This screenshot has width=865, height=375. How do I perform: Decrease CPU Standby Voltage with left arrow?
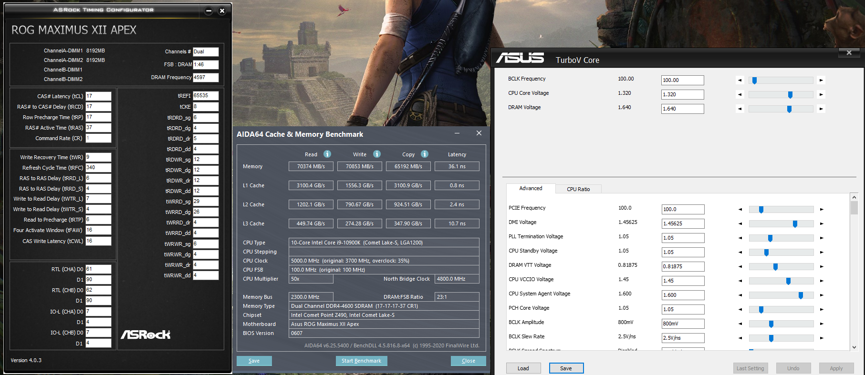click(740, 253)
